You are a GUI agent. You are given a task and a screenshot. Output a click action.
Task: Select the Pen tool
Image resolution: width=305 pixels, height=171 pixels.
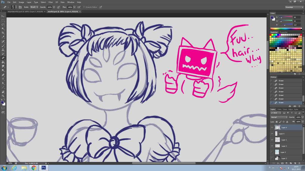point(3,75)
